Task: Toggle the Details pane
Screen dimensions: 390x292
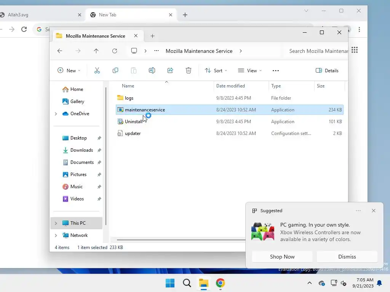Action: click(327, 70)
